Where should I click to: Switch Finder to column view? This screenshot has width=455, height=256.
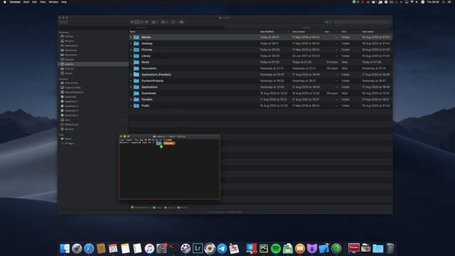coord(142,22)
